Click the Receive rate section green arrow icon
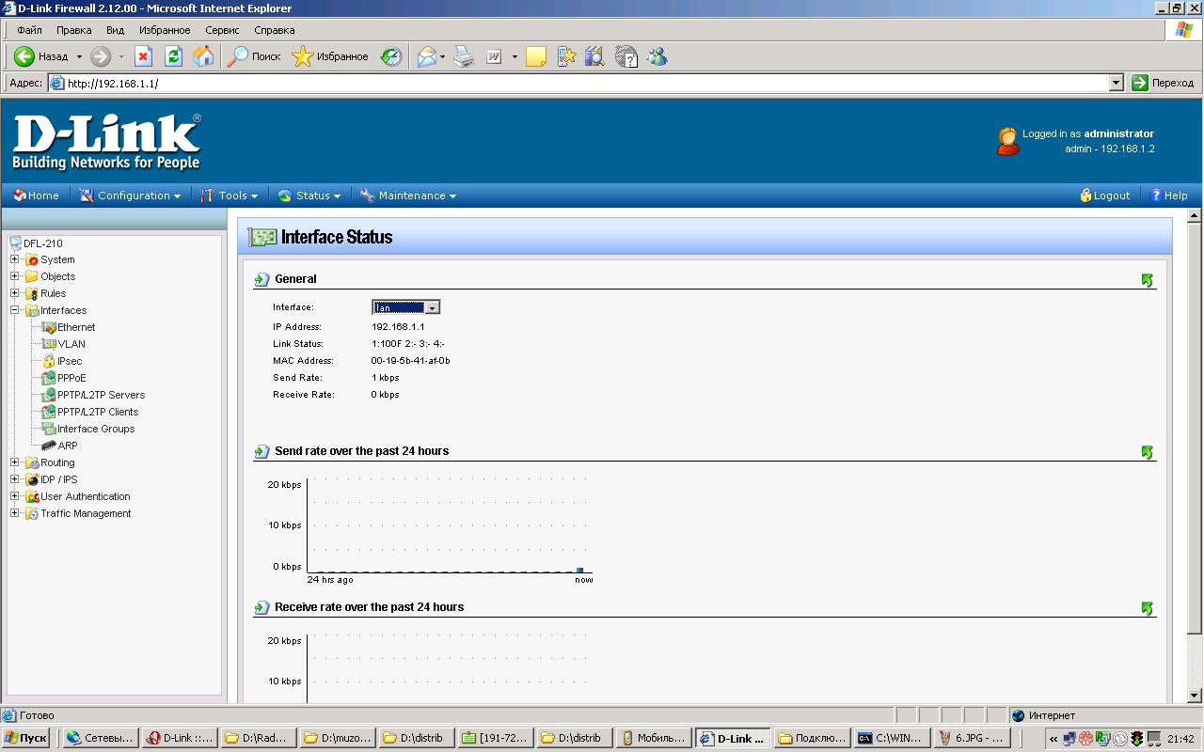 click(1147, 608)
